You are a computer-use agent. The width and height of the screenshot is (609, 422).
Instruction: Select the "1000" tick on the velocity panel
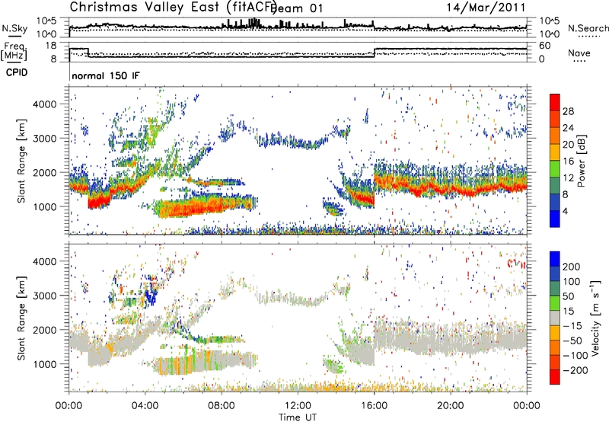(x=44, y=364)
